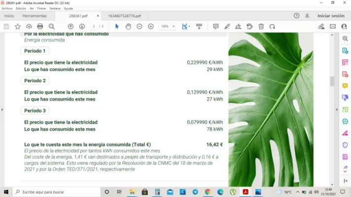Open Chrome from the taskbar
Viewport: 351px width, 197px height.
click(x=208, y=192)
